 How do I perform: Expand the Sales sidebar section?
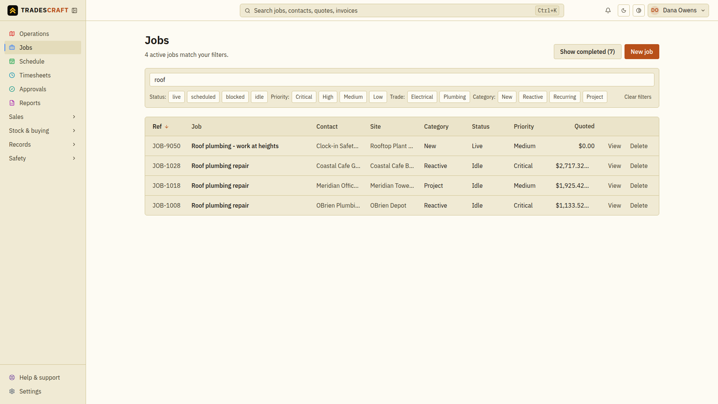click(x=43, y=117)
